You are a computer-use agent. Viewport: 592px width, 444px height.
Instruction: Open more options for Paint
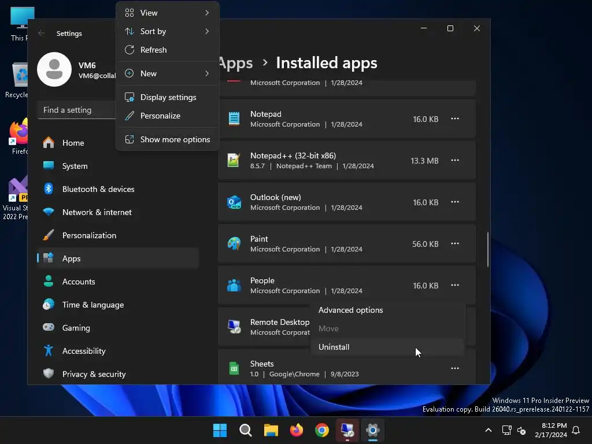pyautogui.click(x=455, y=243)
